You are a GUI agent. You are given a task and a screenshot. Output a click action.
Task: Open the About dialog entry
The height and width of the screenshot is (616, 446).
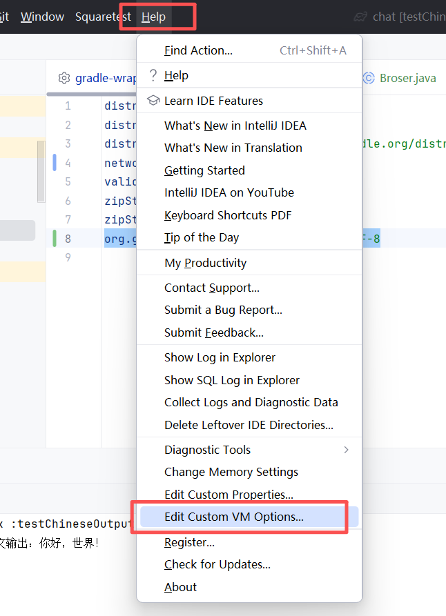pos(249,587)
